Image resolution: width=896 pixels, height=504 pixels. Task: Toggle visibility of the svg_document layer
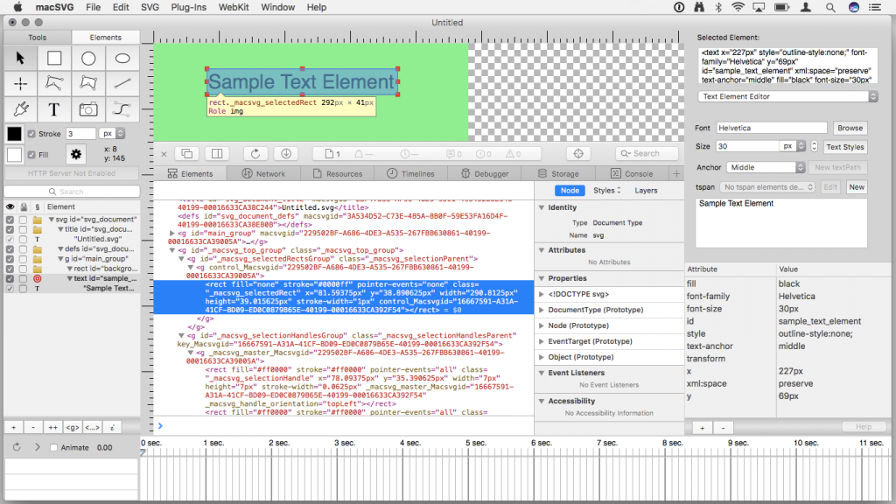(x=8, y=219)
